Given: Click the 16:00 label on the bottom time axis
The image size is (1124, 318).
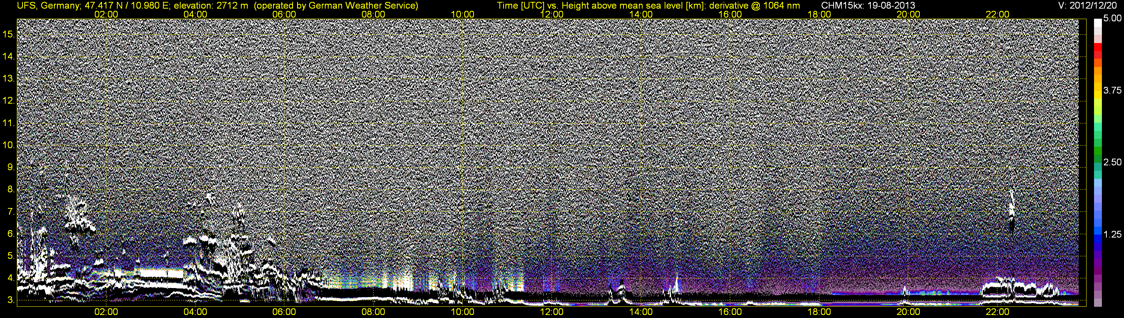Looking at the screenshot, I should tap(730, 312).
